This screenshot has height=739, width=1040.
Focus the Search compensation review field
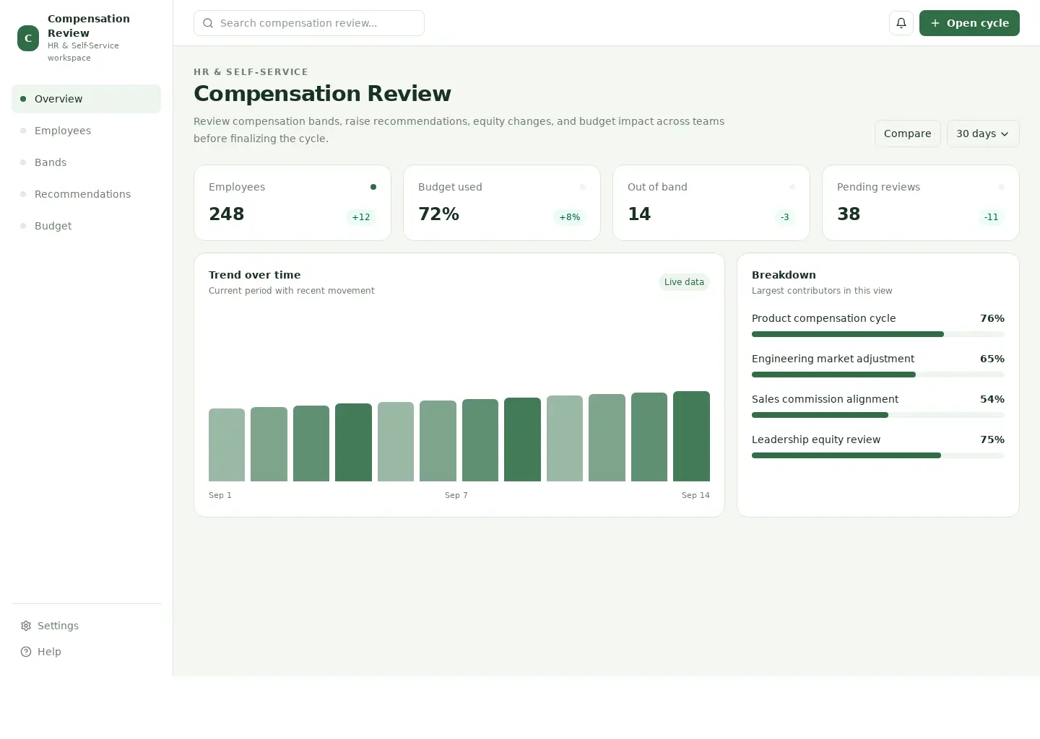[309, 23]
